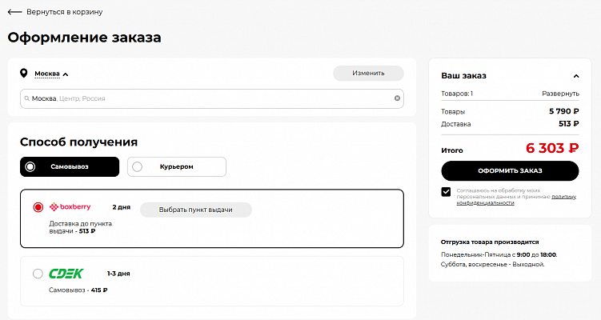The image size is (601, 320).
Task: Click the goods price '5 790 ₽'
Action: click(564, 111)
